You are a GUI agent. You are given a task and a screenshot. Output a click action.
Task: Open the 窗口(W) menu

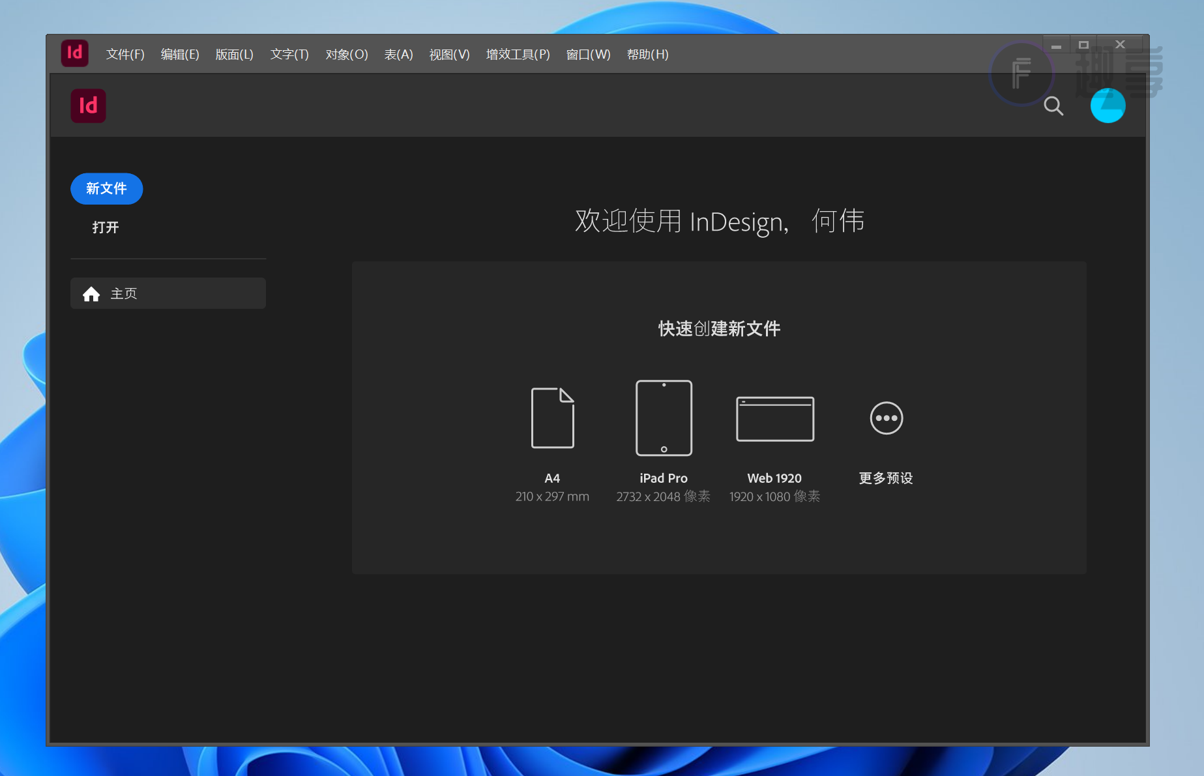click(588, 54)
